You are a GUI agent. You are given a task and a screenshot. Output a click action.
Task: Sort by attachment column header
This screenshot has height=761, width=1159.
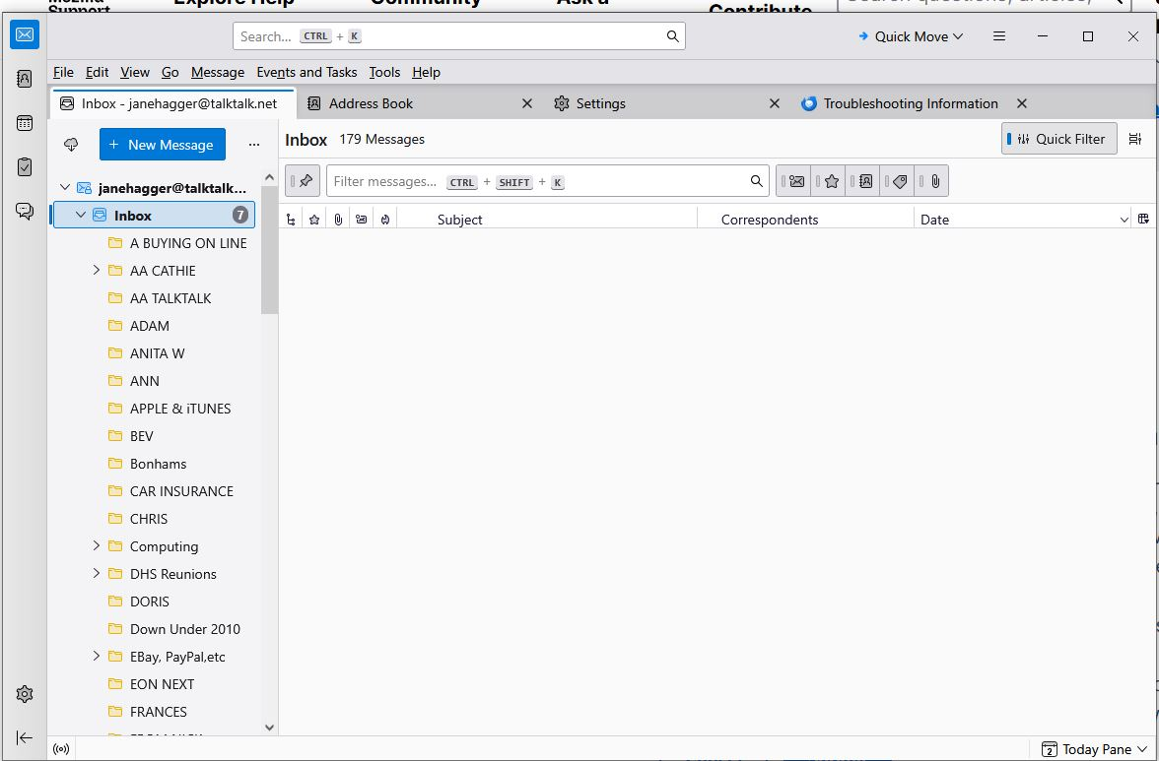point(338,220)
